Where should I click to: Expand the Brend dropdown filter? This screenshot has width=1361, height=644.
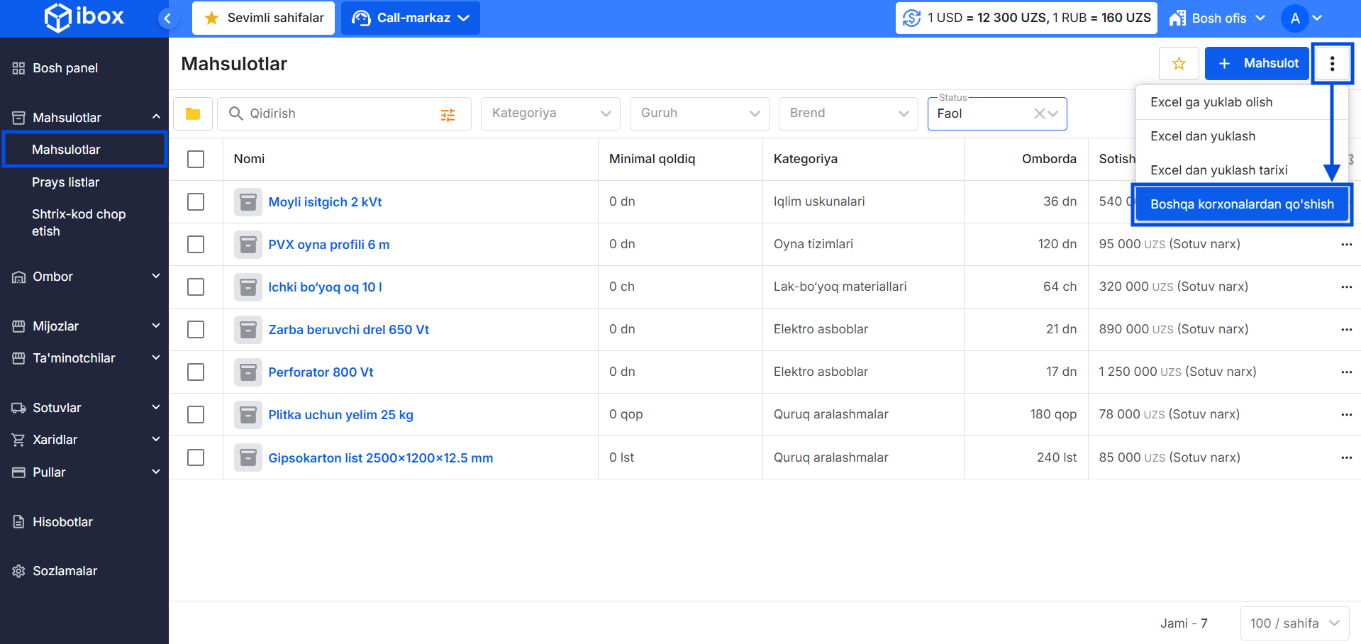pos(848,113)
